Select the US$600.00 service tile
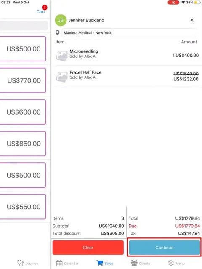This screenshot has height=269, width=202. pos(23,112)
